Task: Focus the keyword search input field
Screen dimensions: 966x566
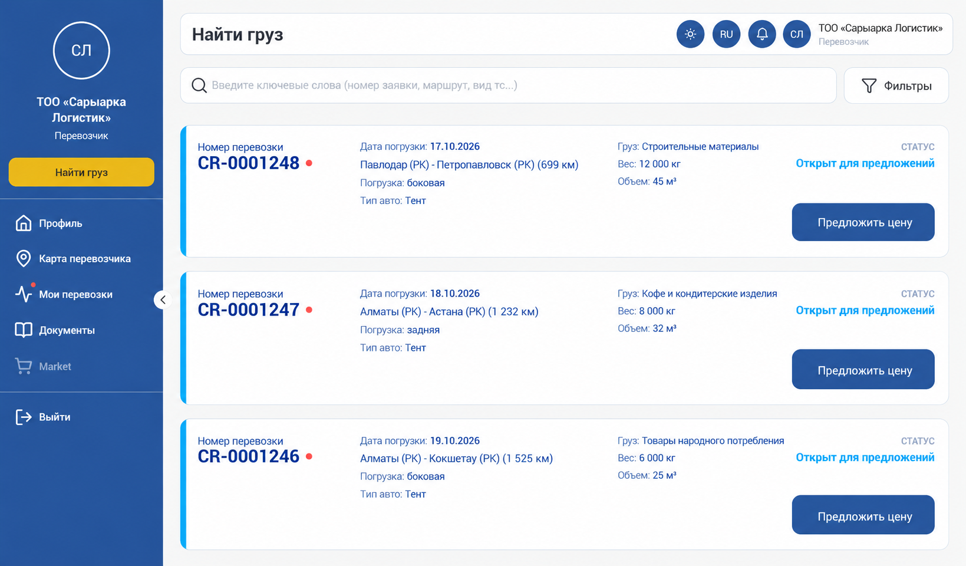Action: click(508, 85)
